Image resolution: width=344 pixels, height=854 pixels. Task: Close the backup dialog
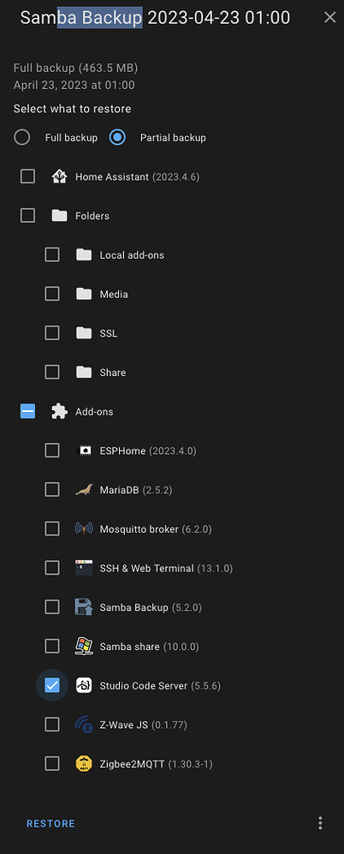tap(329, 17)
